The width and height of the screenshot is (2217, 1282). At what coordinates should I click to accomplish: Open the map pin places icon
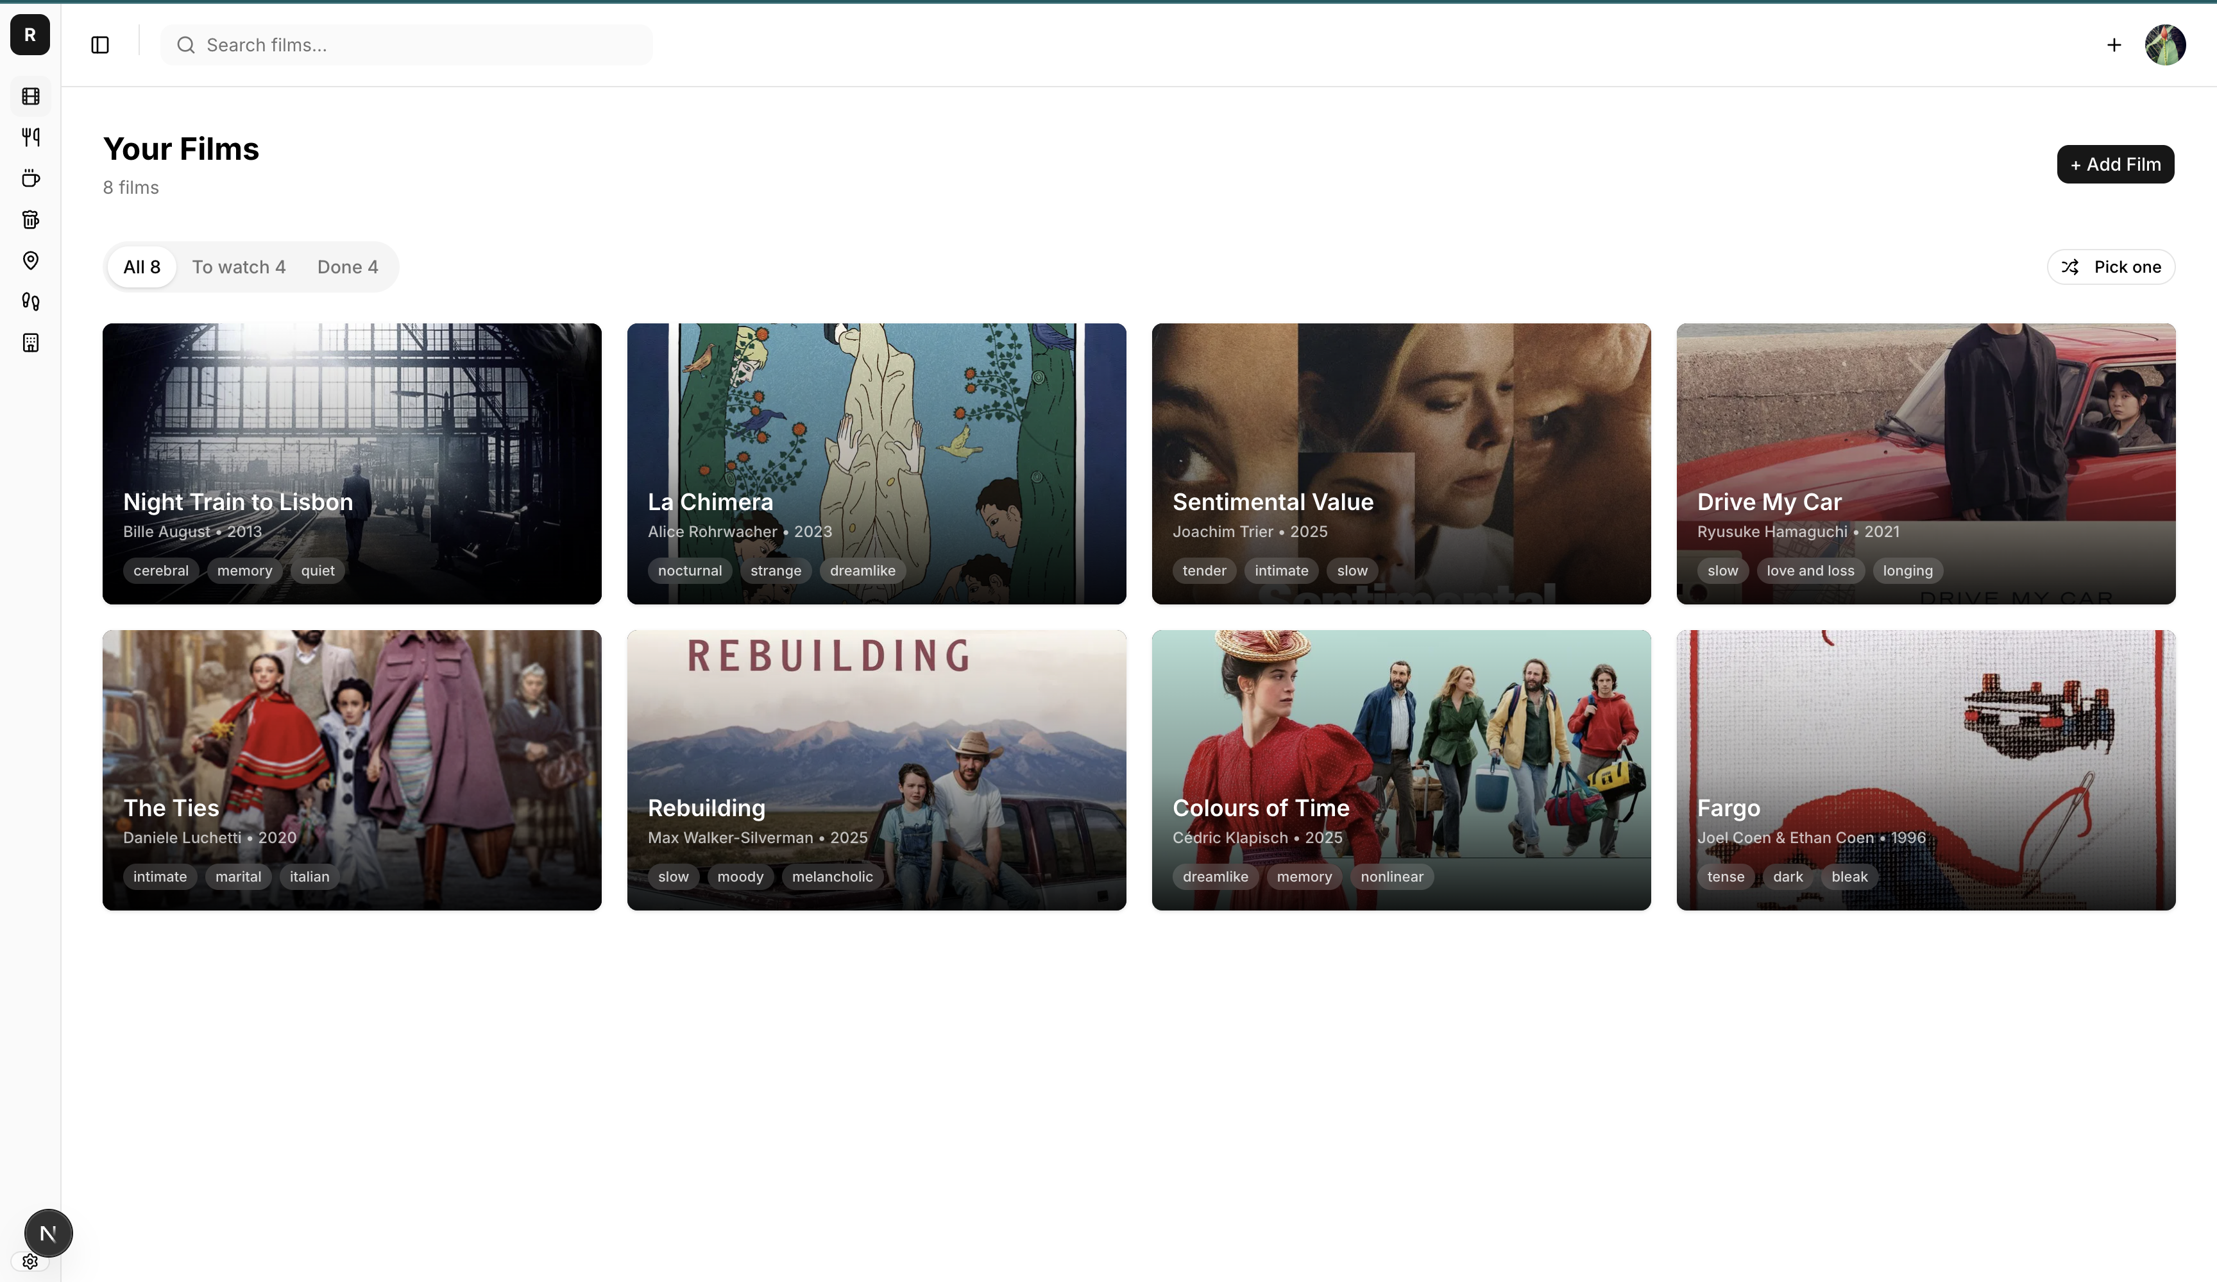click(31, 261)
